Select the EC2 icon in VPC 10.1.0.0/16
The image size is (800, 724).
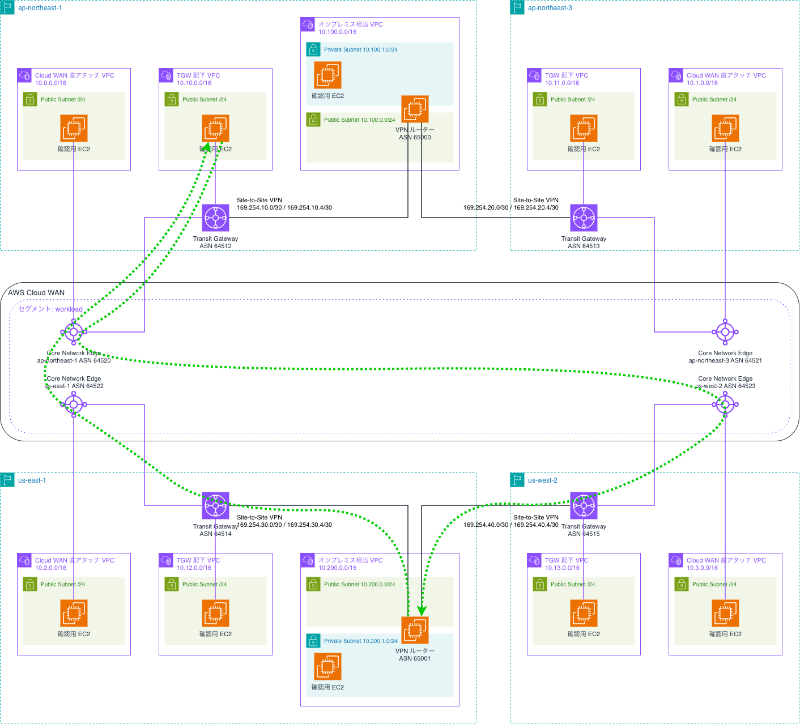coord(725,129)
